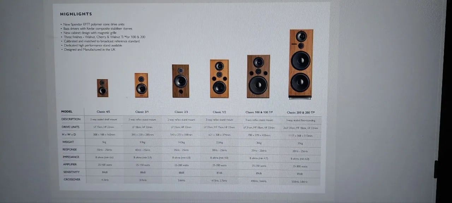Click the '25-250 watts' amplifier cell
Image resolution: width=452 pixels, height=203 pixels.
pyautogui.click(x=259, y=166)
